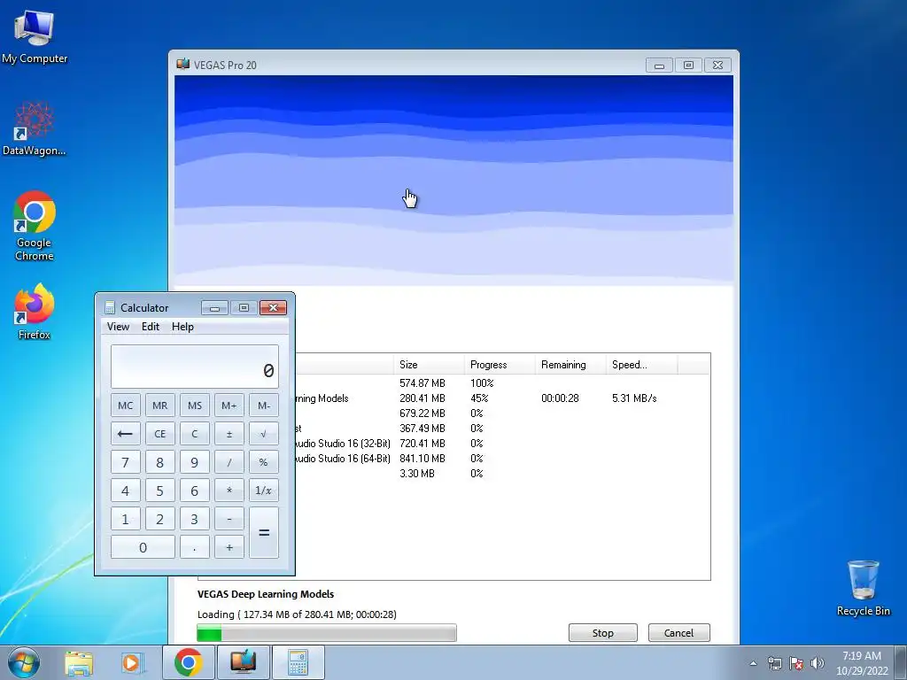The height and width of the screenshot is (680, 907).
Task: Open the Windows Start menu orb
Action: click(x=23, y=662)
